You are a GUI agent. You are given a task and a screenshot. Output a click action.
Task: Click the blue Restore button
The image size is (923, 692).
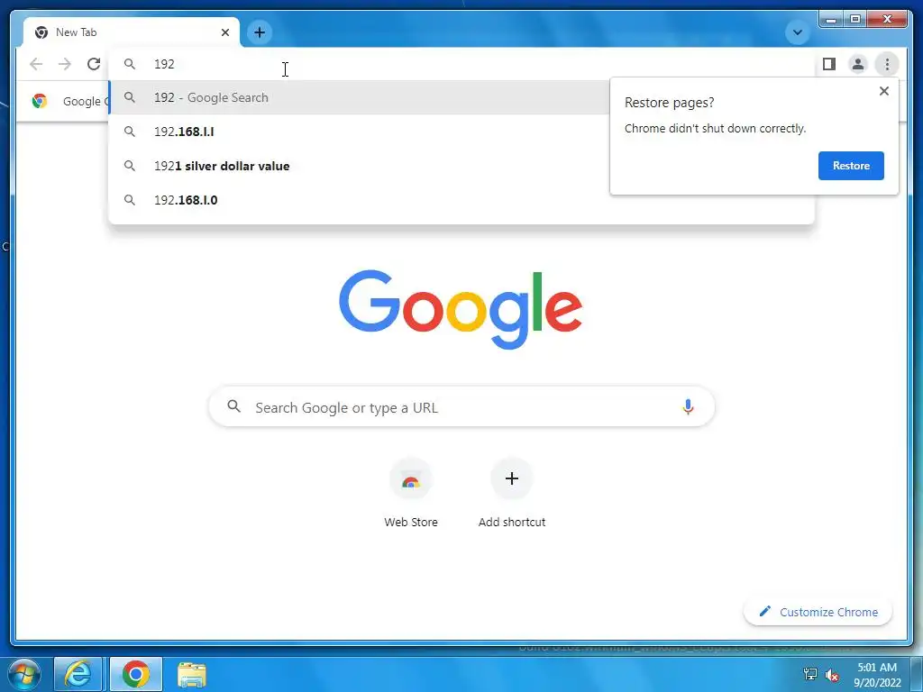tap(851, 166)
